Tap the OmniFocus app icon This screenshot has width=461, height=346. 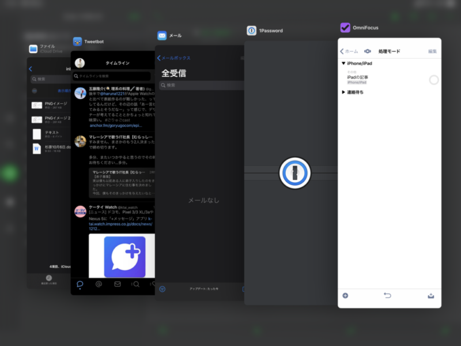(345, 28)
